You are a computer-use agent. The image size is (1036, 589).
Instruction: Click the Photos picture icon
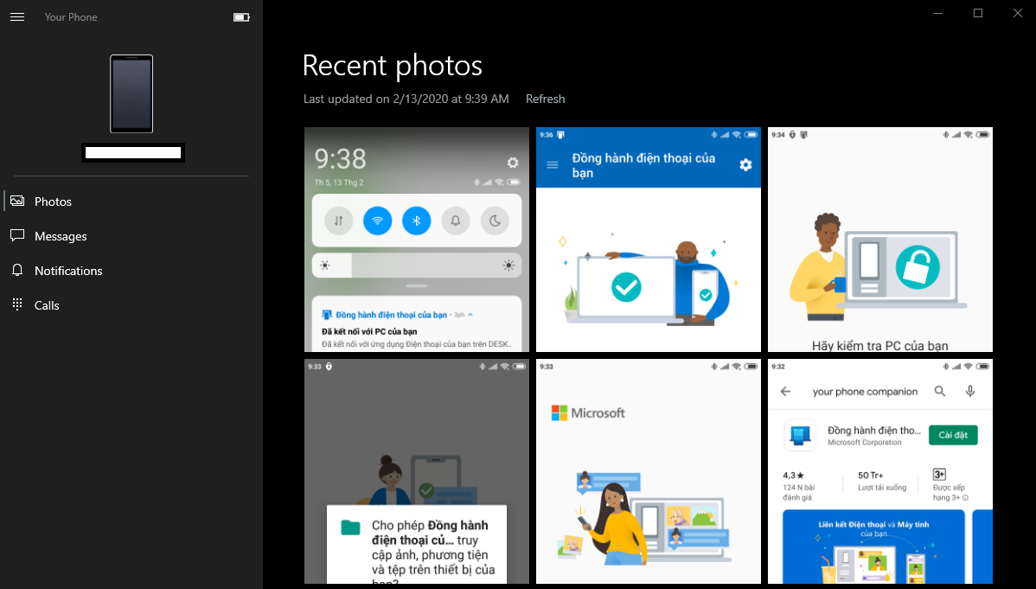[x=17, y=201]
